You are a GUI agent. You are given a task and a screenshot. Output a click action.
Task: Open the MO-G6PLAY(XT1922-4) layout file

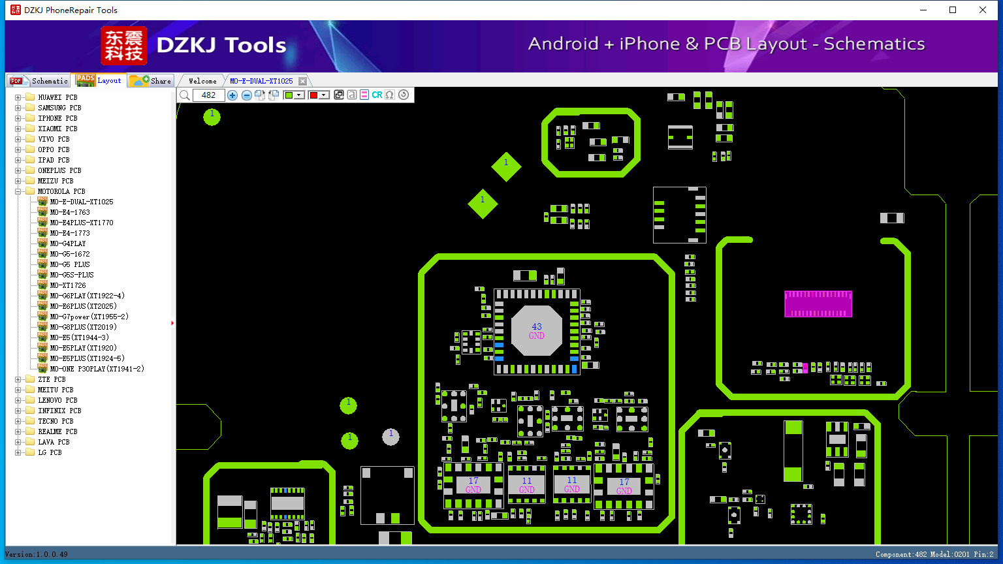tap(88, 296)
